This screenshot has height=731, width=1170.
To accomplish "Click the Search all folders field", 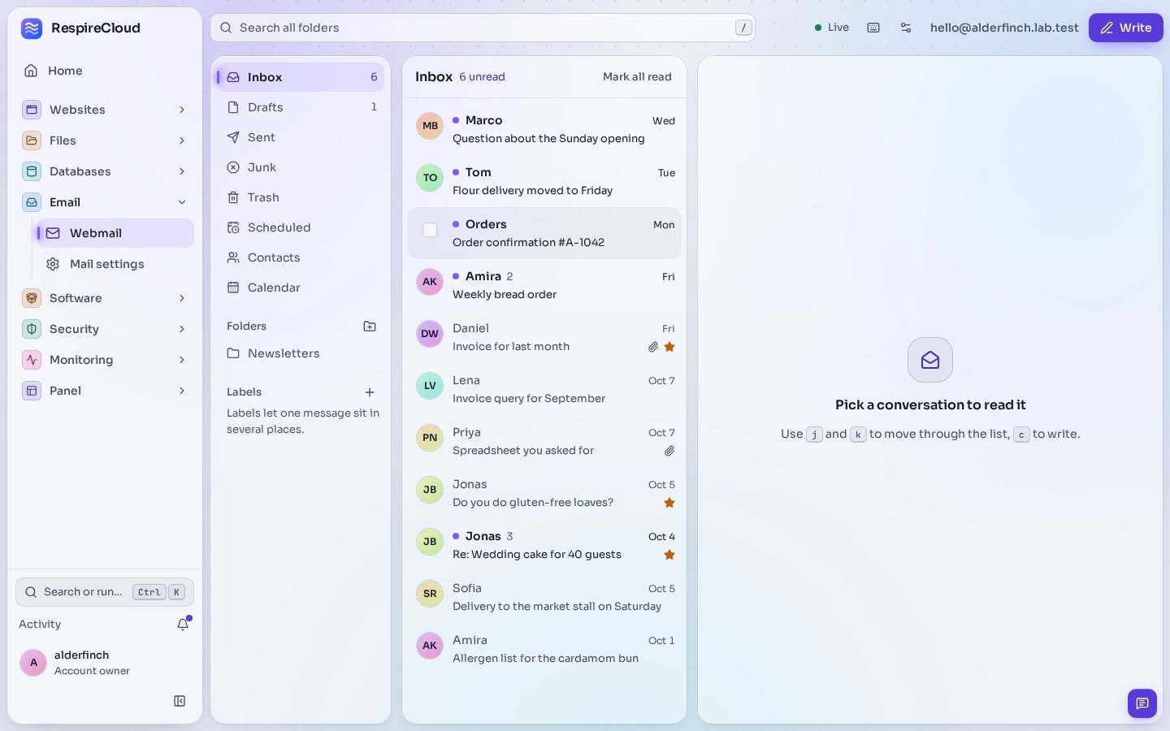I will point(483,28).
